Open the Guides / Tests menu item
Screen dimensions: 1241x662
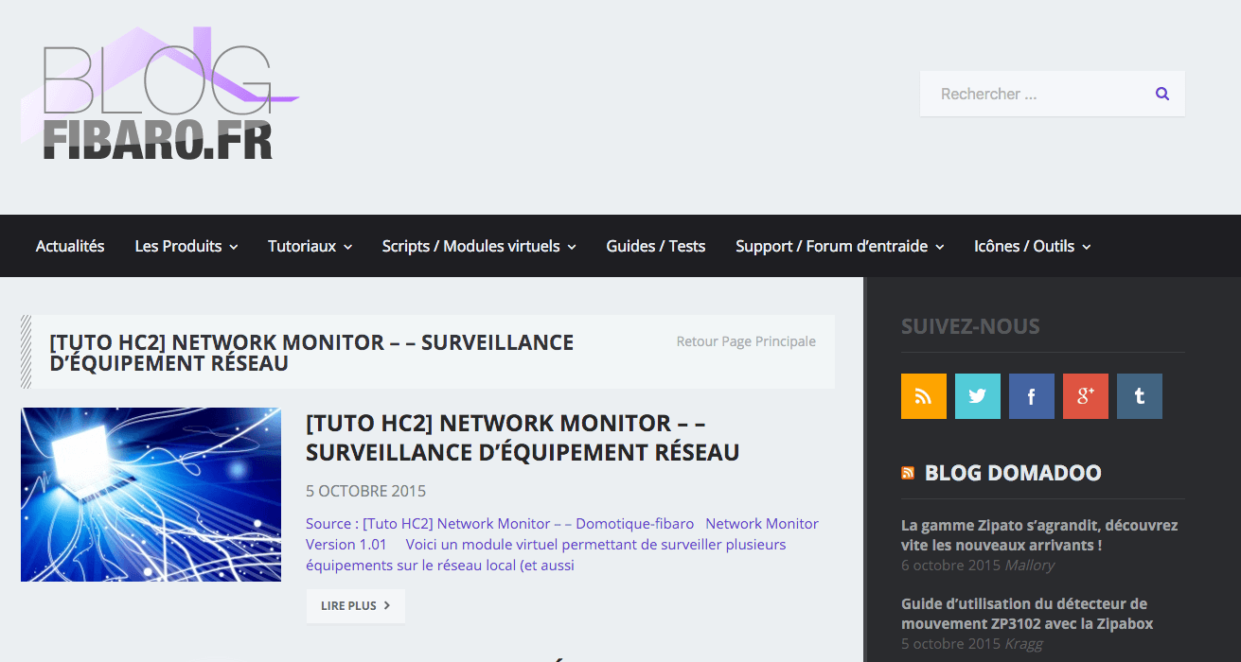tap(656, 246)
